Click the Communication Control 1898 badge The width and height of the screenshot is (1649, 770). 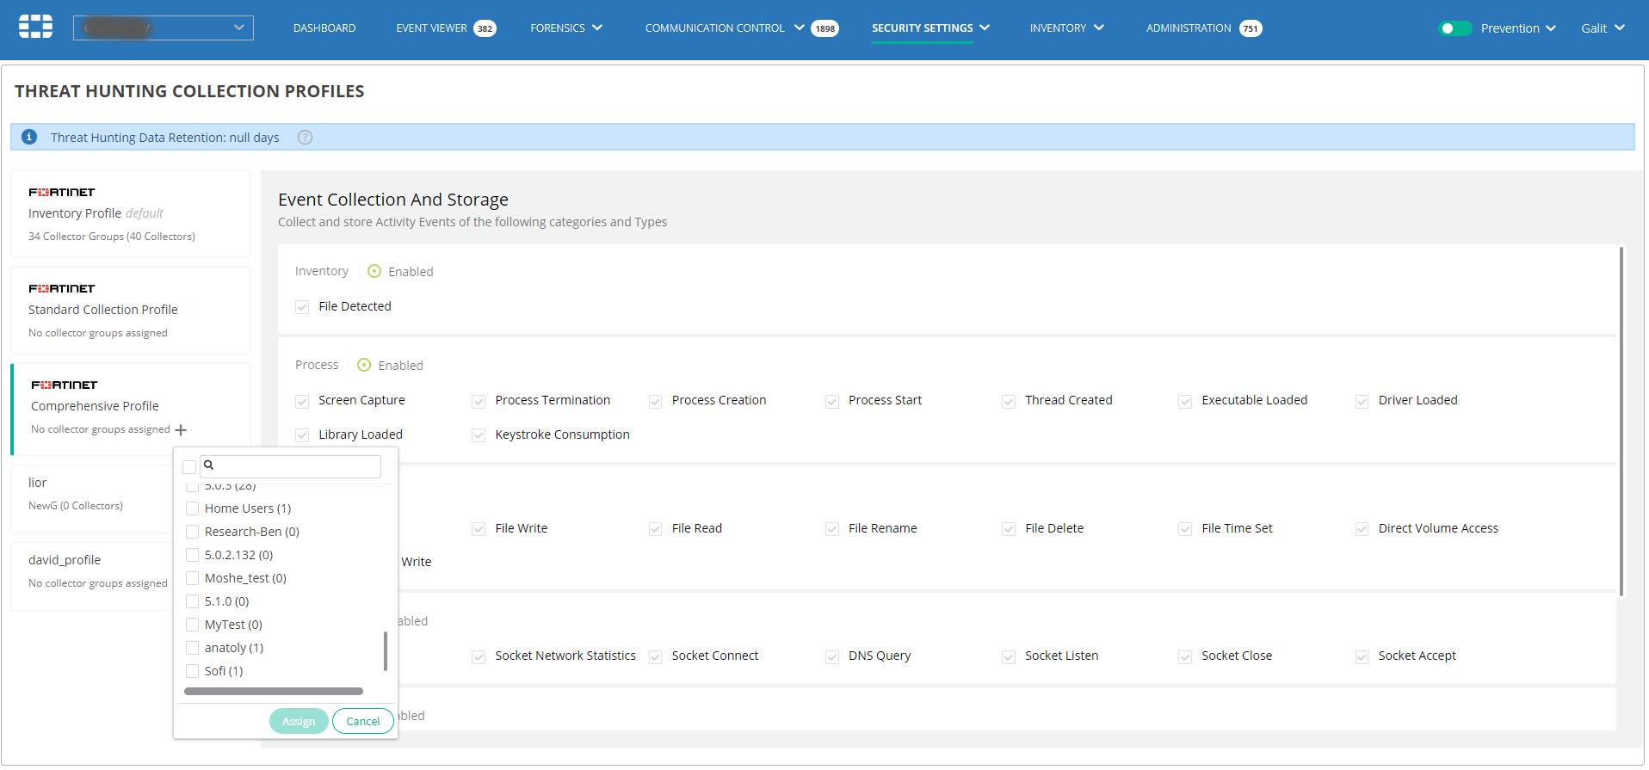click(824, 28)
